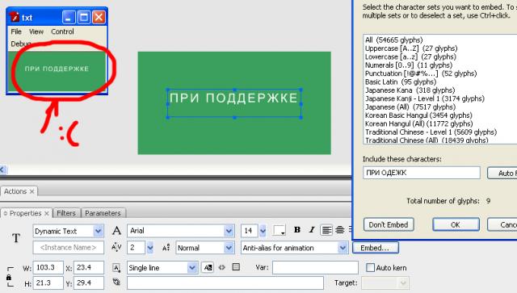Open View menu in txt window
The width and height of the screenshot is (517, 293).
point(36,31)
